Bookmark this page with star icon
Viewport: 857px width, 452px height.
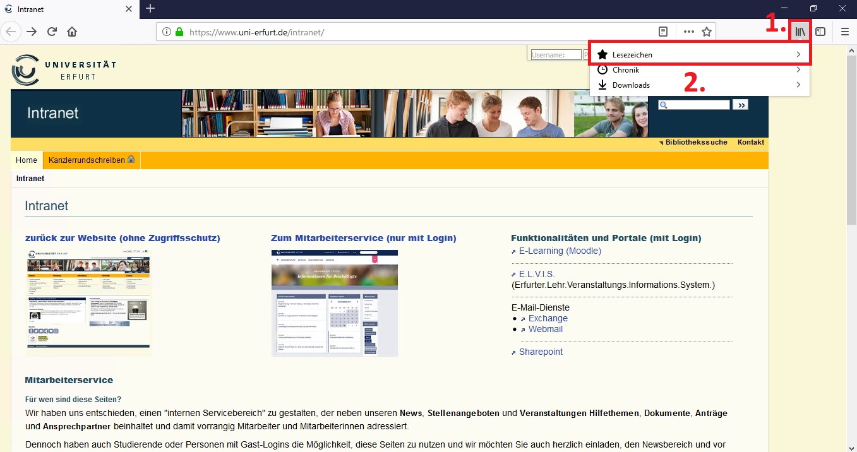(707, 32)
